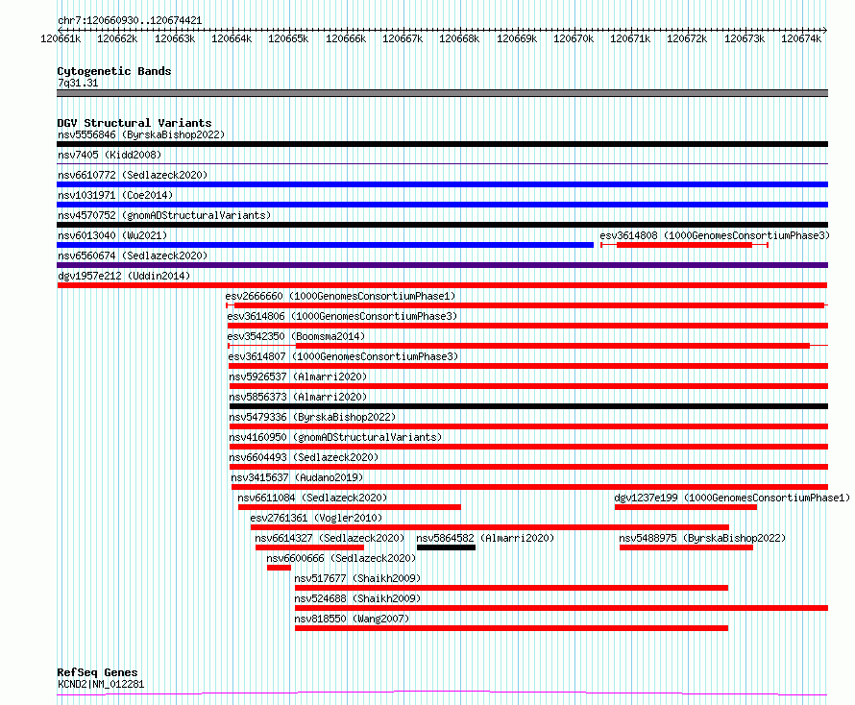Click esv3614807 (1000GenomesConsortiumPhase3) label

coord(344,356)
